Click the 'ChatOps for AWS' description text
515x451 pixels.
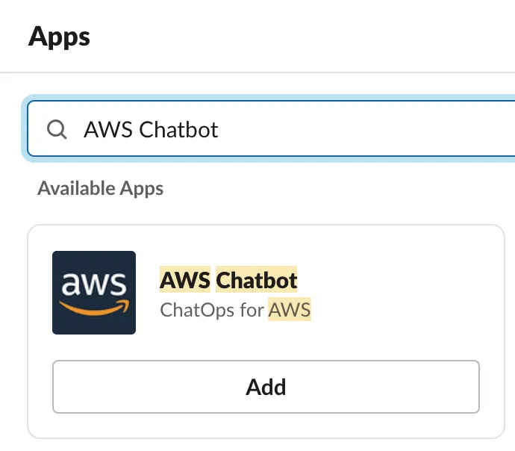click(235, 309)
